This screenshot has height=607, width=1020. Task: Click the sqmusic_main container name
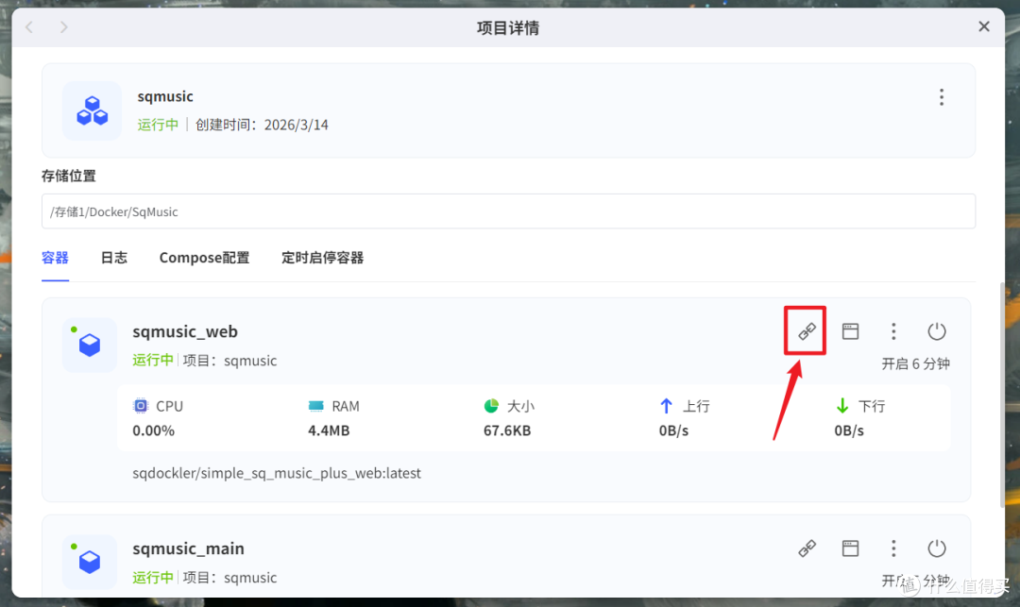pos(188,548)
